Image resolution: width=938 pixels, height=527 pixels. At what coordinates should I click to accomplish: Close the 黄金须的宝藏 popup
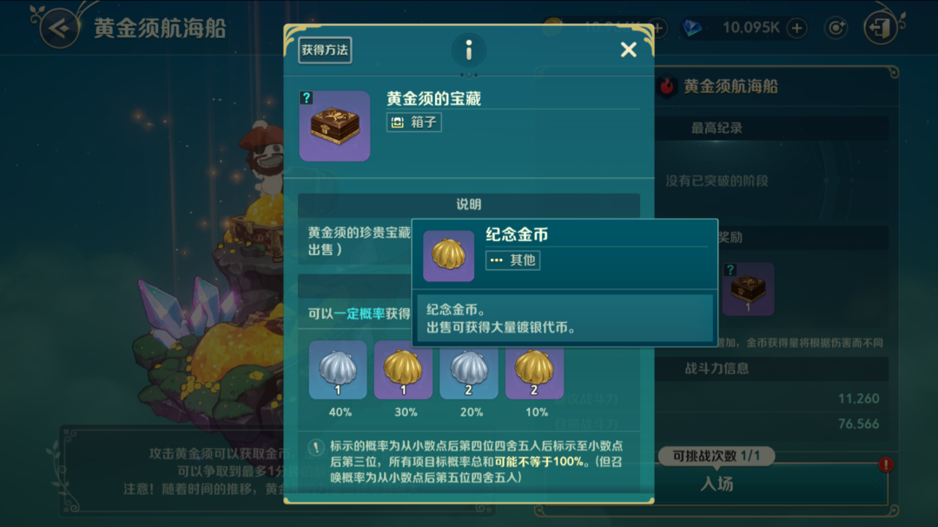(628, 49)
